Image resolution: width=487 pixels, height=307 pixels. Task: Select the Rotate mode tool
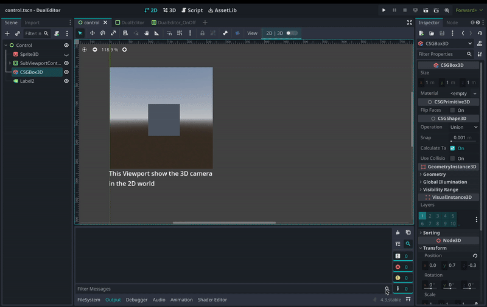tap(102, 33)
